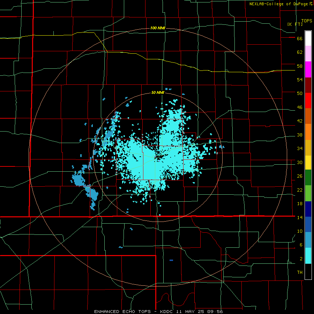Viewport: 314px width, 314px height.
Task: Click the magenta swatch between 58 and 54
Action: pyautogui.click(x=308, y=69)
